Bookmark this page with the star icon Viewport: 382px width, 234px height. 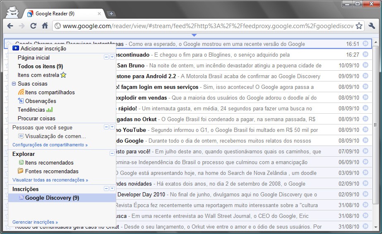359,26
